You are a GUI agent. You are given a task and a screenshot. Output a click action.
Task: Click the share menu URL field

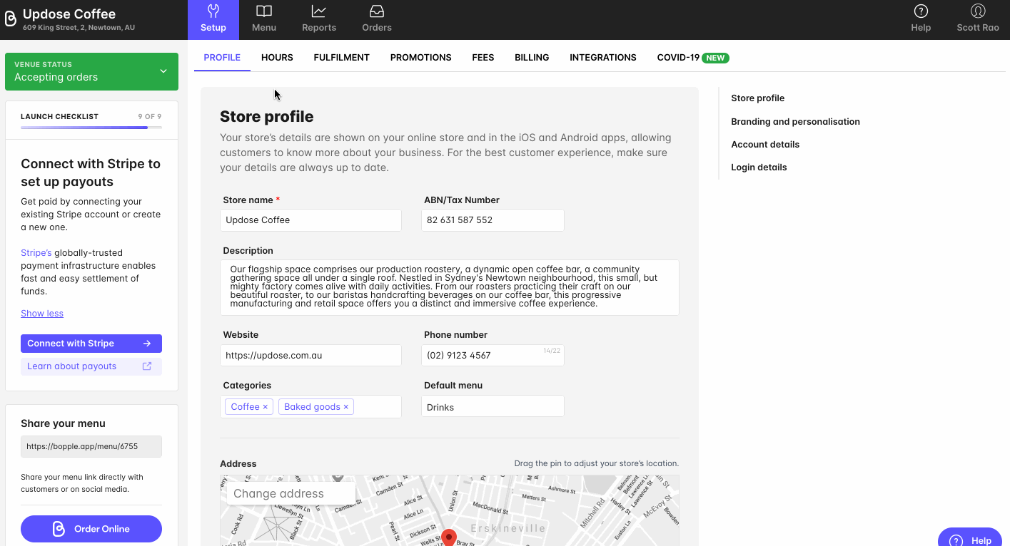91,446
